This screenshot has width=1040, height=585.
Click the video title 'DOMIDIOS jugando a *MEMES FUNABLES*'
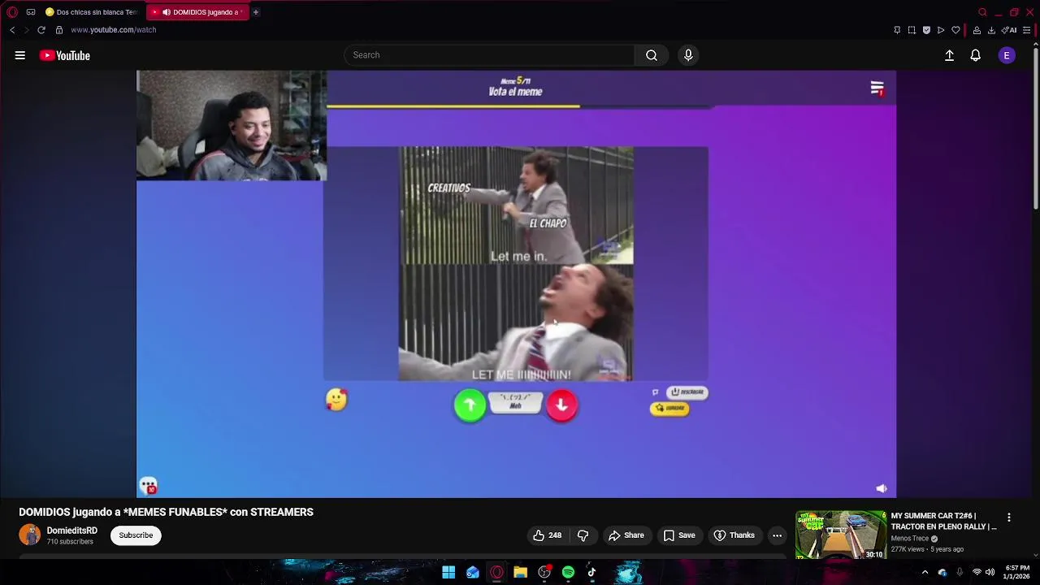coord(166,512)
